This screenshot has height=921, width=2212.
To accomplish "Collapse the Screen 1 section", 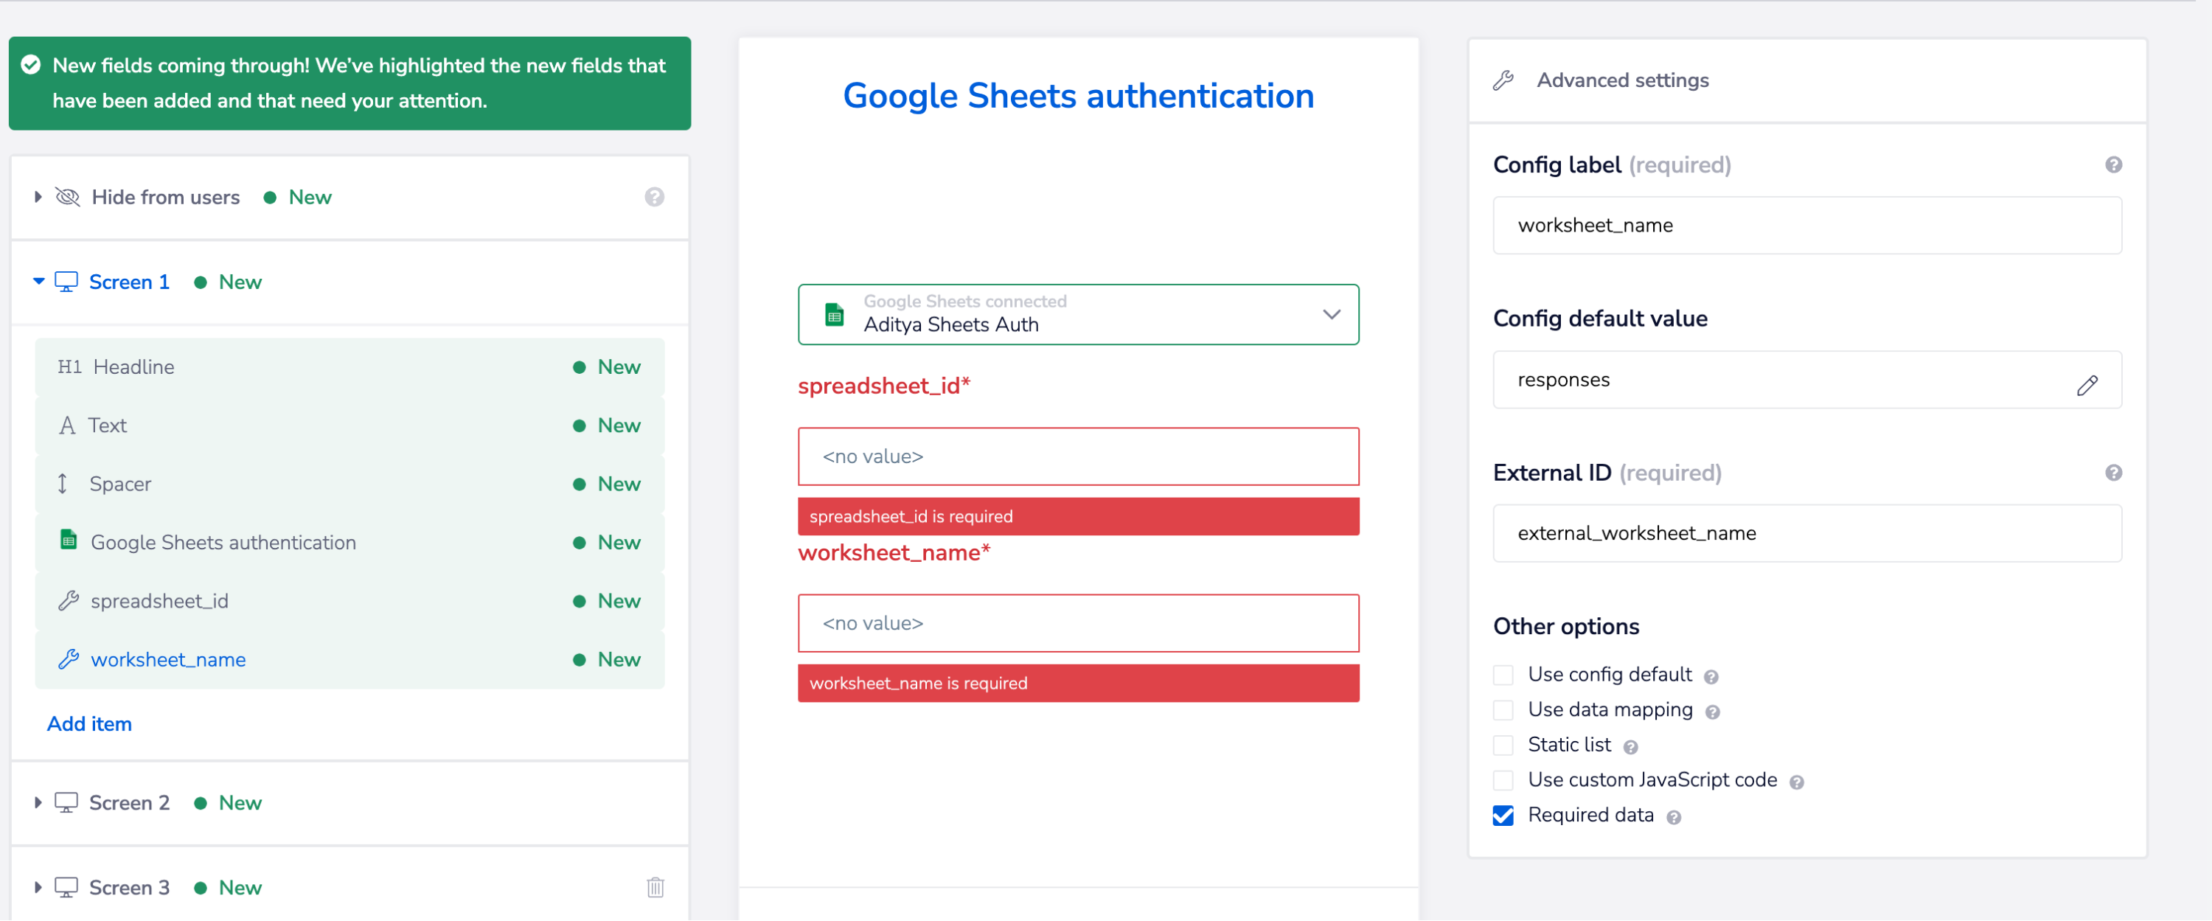I will tap(38, 281).
